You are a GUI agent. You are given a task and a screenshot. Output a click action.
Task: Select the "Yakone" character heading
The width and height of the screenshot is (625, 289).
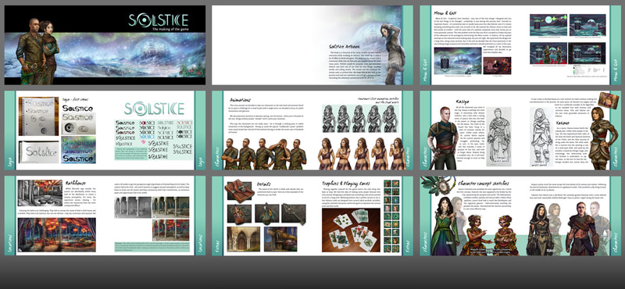coord(562,123)
